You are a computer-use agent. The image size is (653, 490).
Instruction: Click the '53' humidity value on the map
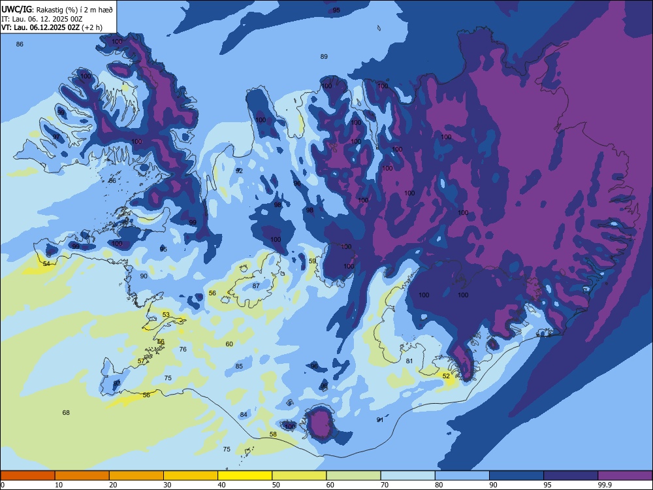(x=166, y=315)
